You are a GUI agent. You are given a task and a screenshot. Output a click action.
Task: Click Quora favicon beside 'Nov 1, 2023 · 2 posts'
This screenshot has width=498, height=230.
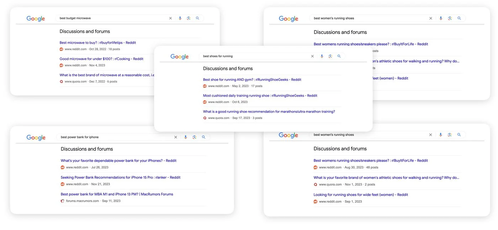[316, 185]
